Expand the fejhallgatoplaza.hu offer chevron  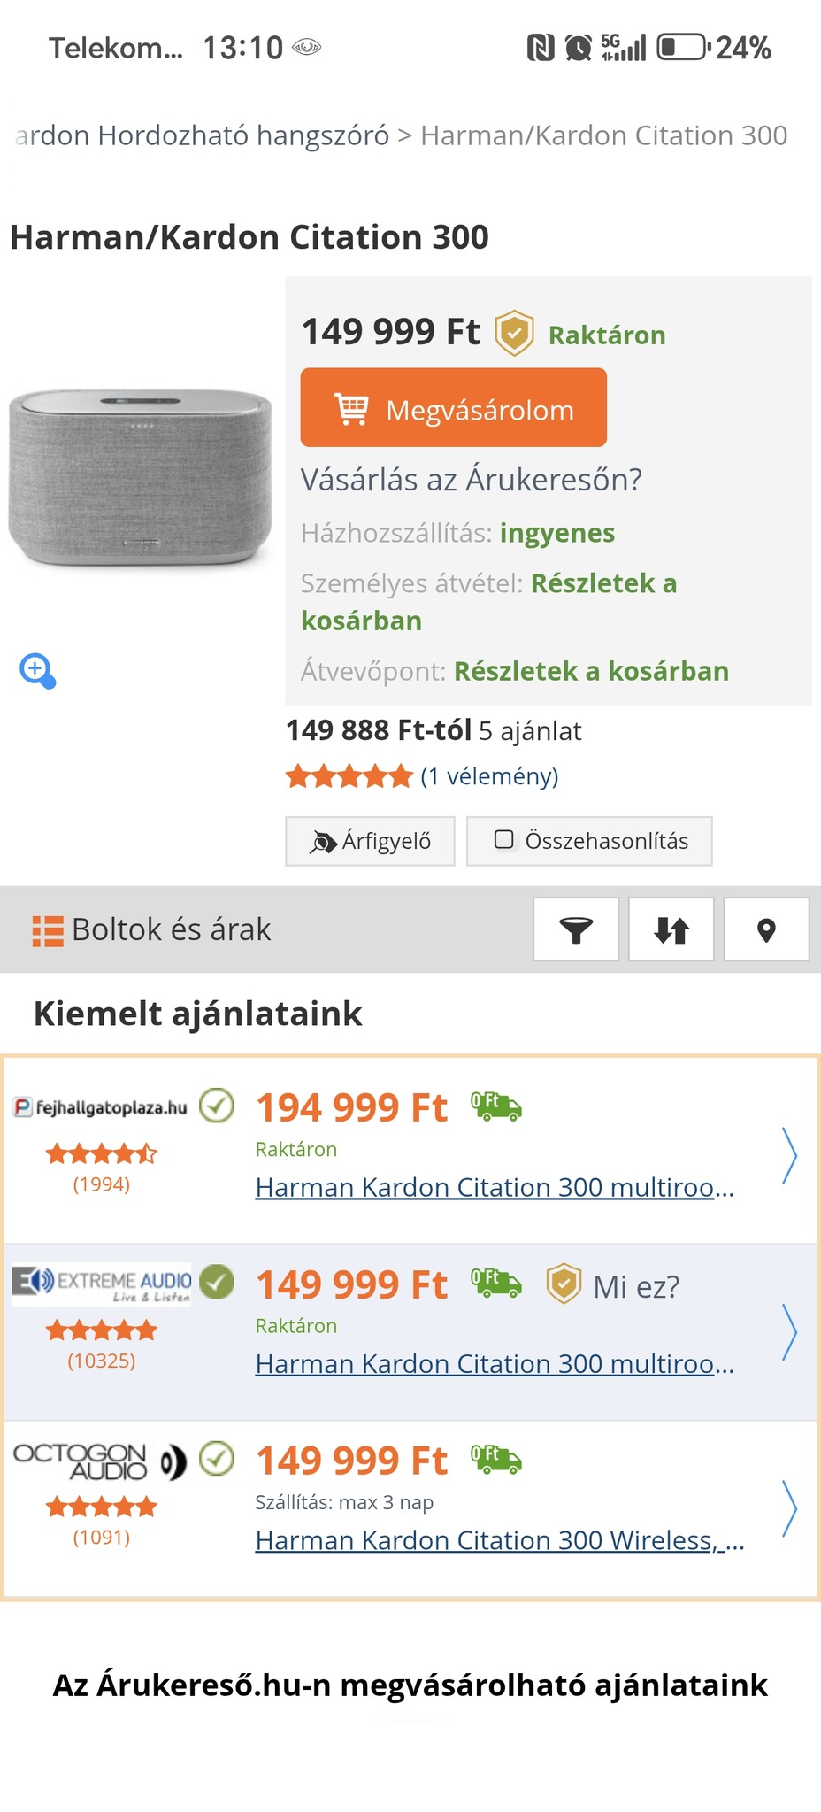[789, 1155]
